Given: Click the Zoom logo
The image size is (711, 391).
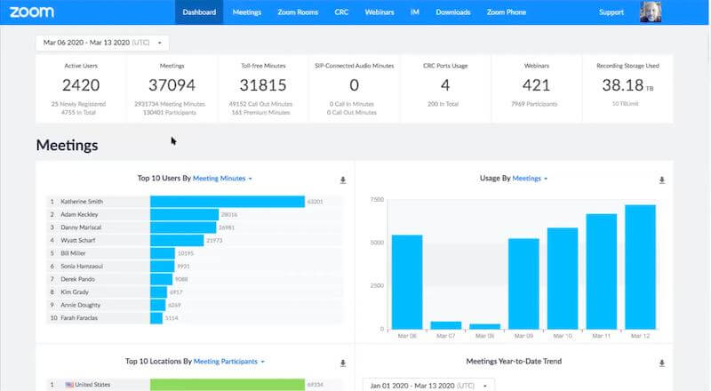Looking at the screenshot, I should coord(32,12).
